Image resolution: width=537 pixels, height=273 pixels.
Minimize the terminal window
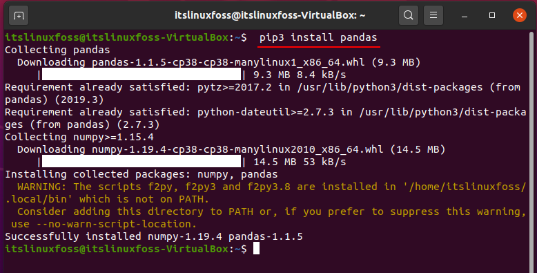click(465, 16)
